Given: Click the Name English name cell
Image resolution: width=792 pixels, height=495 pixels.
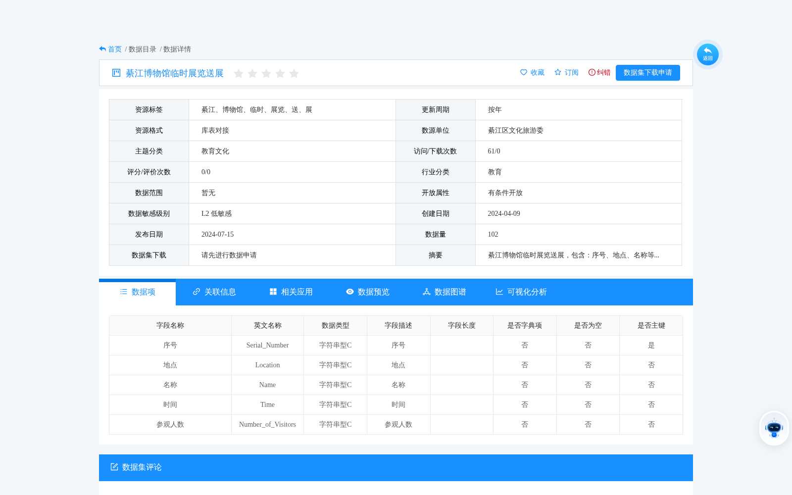Looking at the screenshot, I should pyautogui.click(x=267, y=385).
